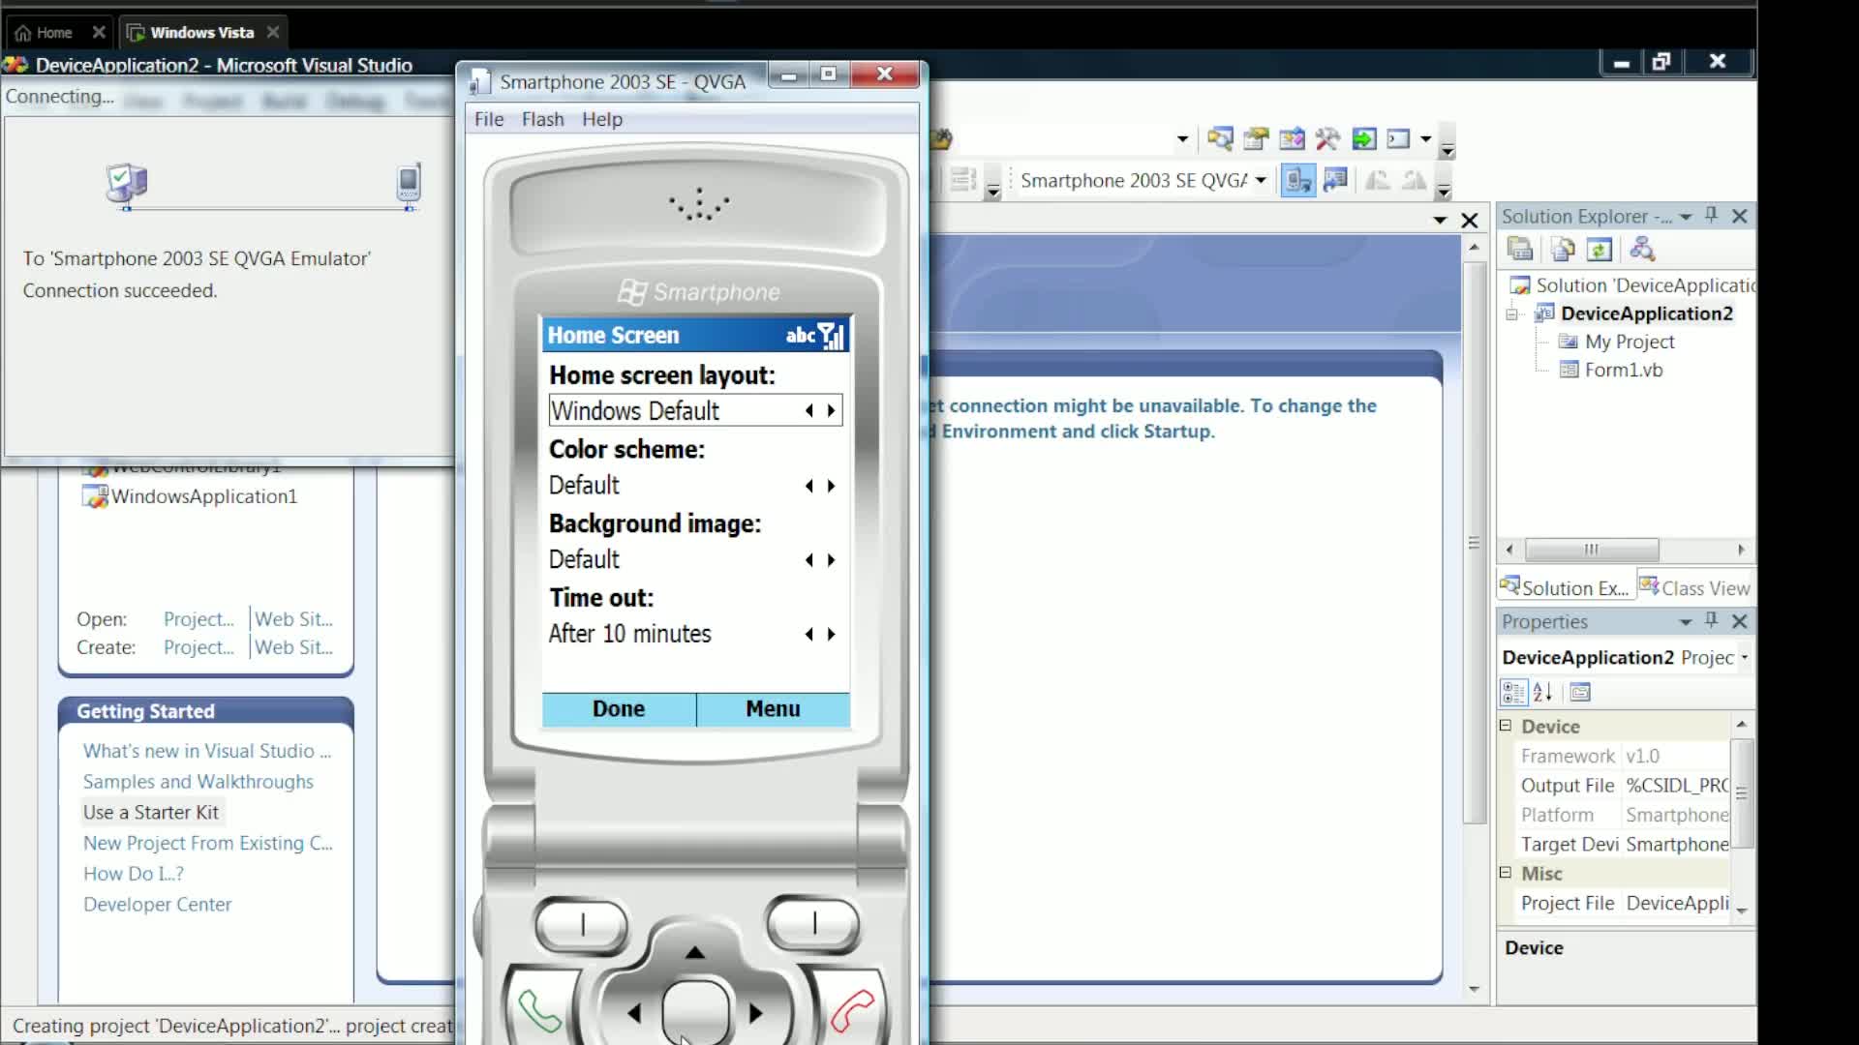Image resolution: width=1859 pixels, height=1045 pixels.
Task: Open the Object Browser toolbar icon
Action: click(x=1292, y=139)
